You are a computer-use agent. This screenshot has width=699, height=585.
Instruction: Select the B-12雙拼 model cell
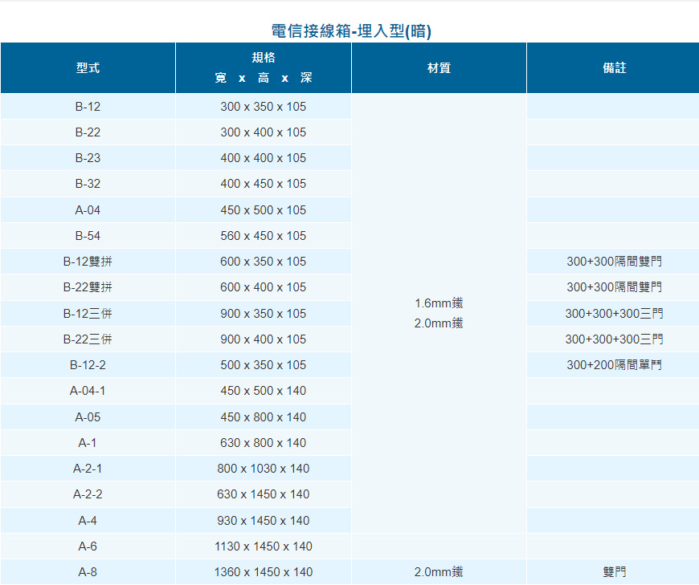(88, 262)
